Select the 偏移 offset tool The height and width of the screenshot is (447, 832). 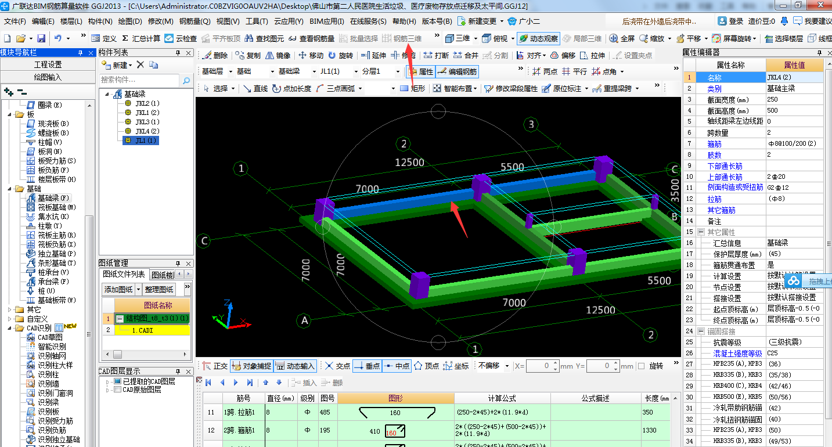pos(563,56)
